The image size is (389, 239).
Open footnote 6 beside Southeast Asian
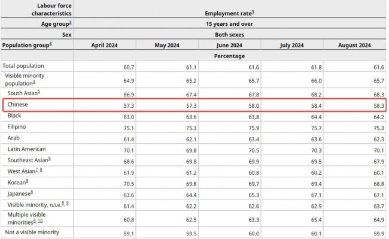pyautogui.click(x=50, y=159)
